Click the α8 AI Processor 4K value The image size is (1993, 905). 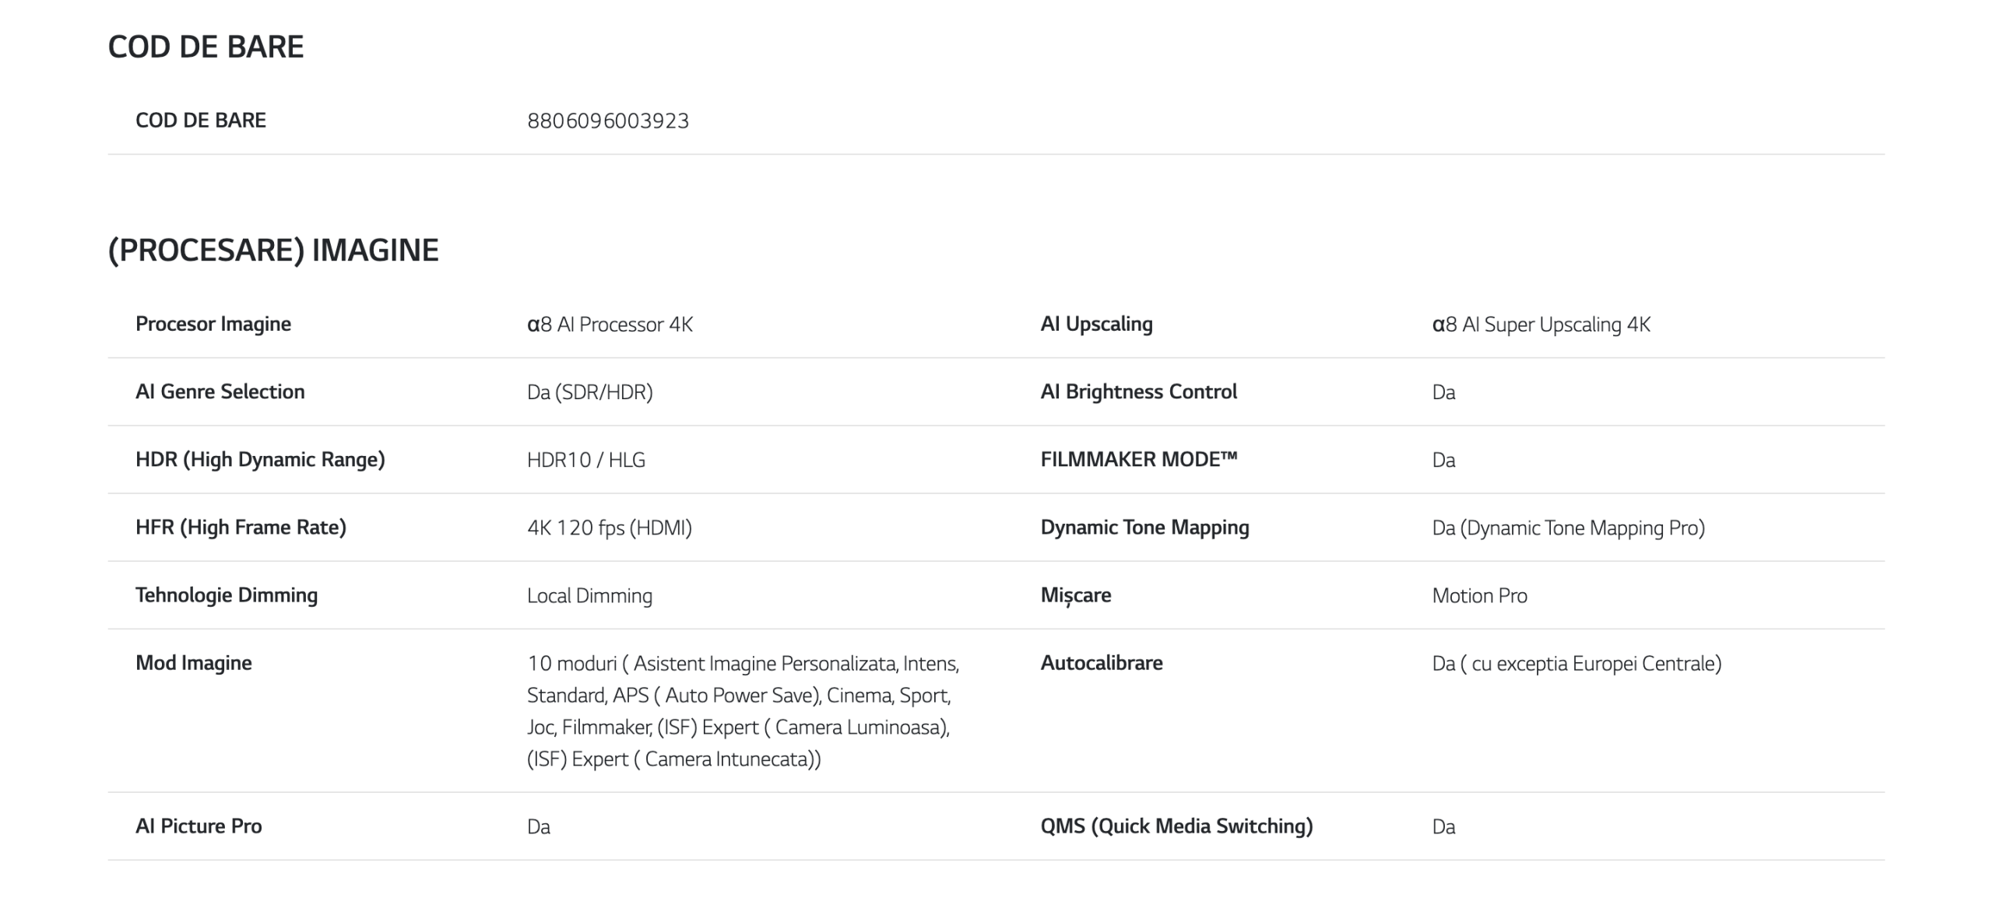pyautogui.click(x=610, y=324)
